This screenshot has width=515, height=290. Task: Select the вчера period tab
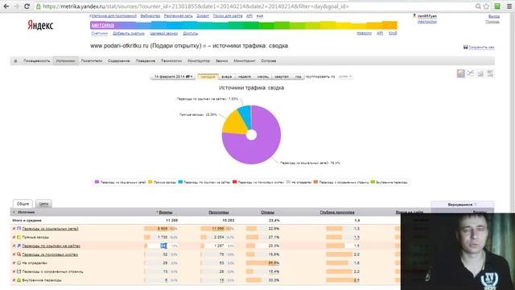[x=227, y=77]
